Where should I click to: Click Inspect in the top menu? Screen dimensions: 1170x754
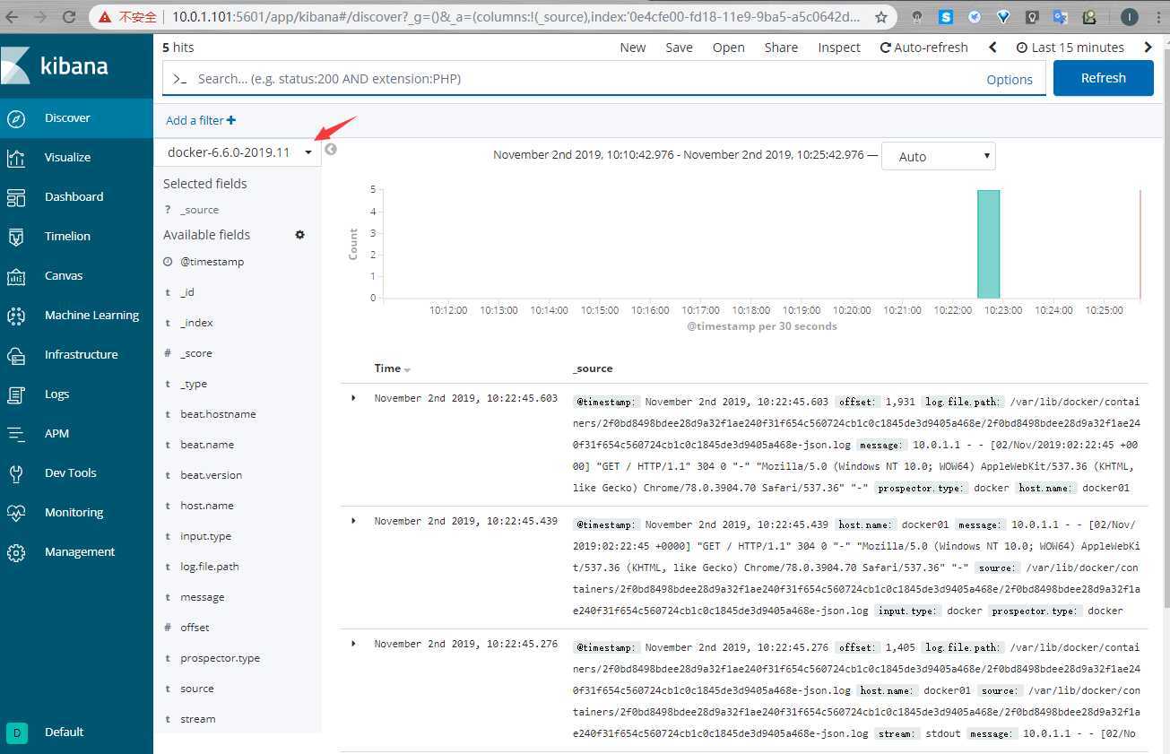(839, 47)
